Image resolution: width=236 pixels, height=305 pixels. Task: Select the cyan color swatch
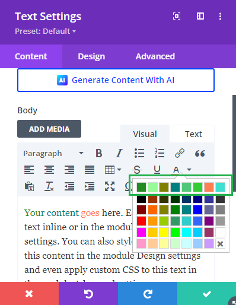pyautogui.click(x=186, y=232)
